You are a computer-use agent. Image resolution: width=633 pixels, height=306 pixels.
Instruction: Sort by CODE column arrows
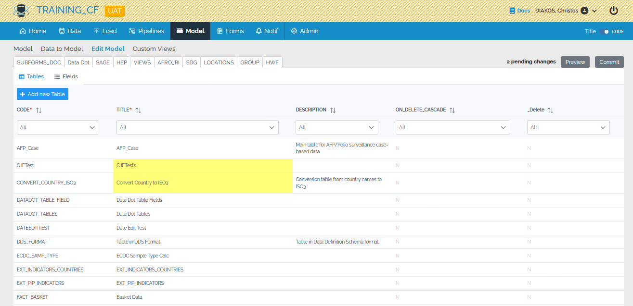point(39,110)
